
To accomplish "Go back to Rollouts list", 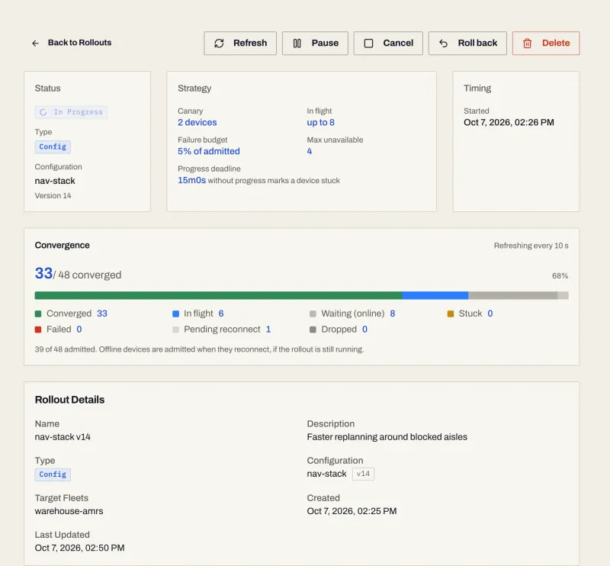I will click(x=72, y=43).
